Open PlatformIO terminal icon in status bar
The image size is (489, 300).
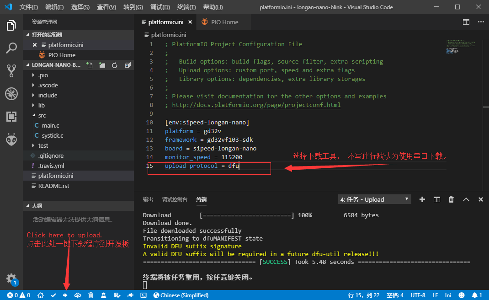click(x=144, y=295)
